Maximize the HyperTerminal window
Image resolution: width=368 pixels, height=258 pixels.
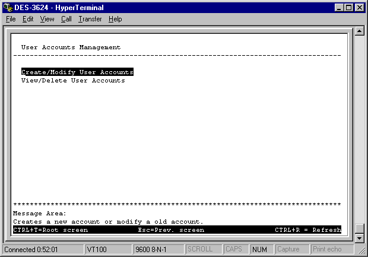point(348,8)
